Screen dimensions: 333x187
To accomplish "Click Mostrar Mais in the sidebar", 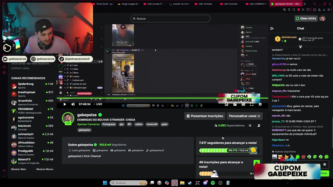I will [18, 169].
